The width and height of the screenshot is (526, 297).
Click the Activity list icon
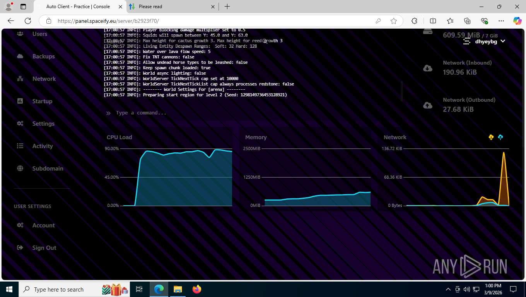tap(20, 146)
